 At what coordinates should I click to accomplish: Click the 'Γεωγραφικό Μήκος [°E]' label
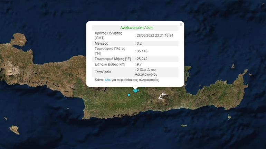click(x=113, y=59)
